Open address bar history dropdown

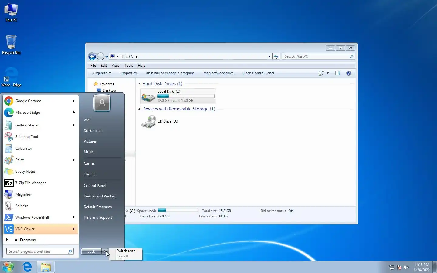click(x=269, y=56)
